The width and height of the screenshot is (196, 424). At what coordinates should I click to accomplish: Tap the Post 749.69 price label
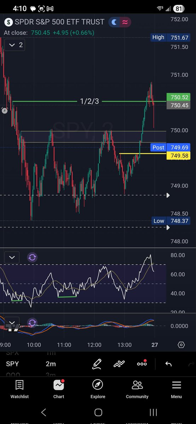171,147
